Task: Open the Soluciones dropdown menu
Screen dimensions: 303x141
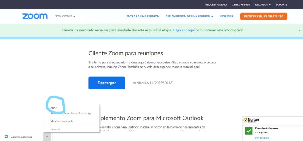Action: tap(65, 17)
